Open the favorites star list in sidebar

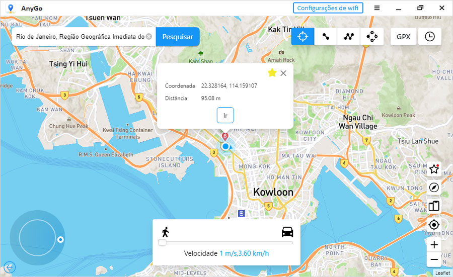(x=434, y=169)
